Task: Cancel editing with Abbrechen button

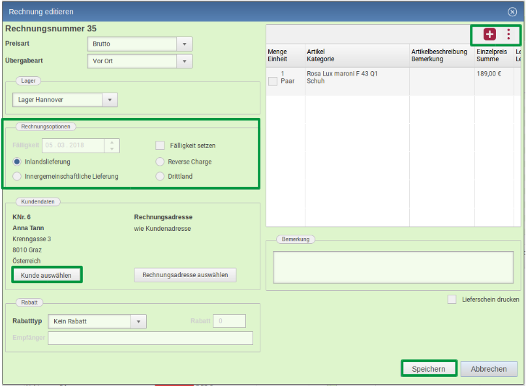Action: click(x=489, y=369)
